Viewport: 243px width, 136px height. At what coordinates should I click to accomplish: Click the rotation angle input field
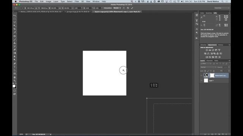(x=77, y=8)
